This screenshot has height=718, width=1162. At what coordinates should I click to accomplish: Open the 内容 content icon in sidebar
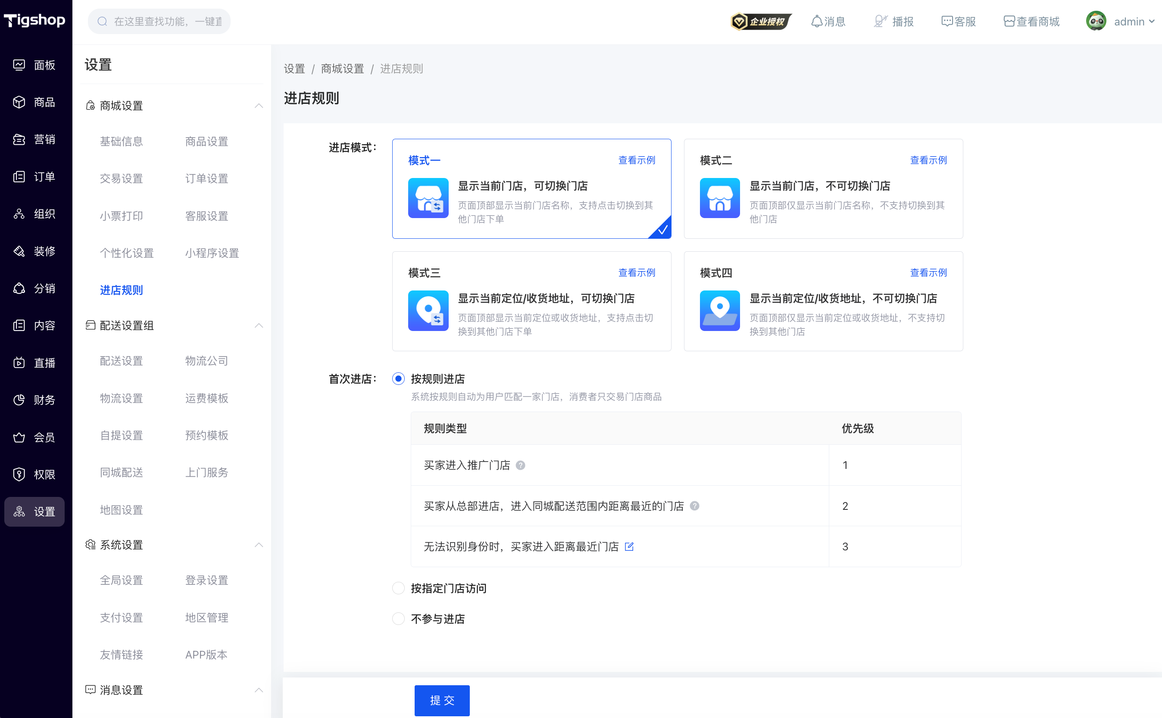point(19,325)
